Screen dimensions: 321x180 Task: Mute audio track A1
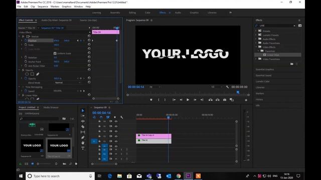coord(116,149)
